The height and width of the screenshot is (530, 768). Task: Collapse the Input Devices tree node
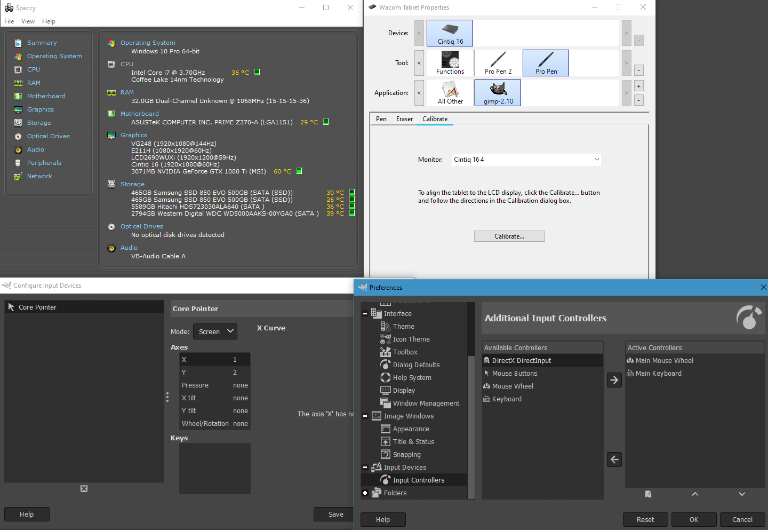(x=365, y=468)
